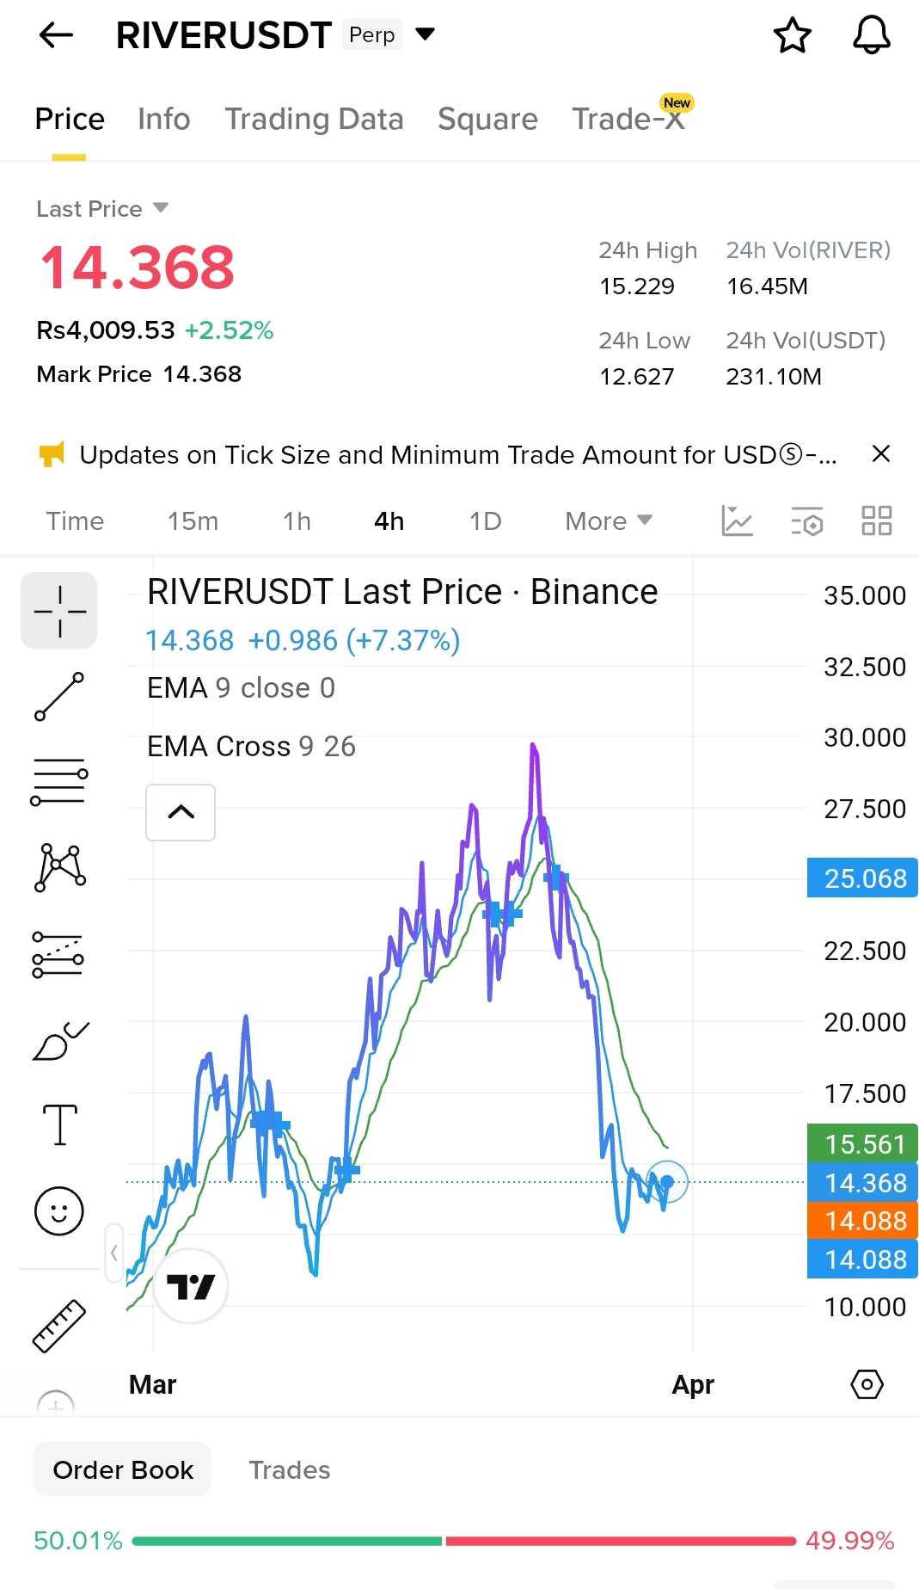Click the Perp contract label
The image size is (919, 1589).
(372, 35)
